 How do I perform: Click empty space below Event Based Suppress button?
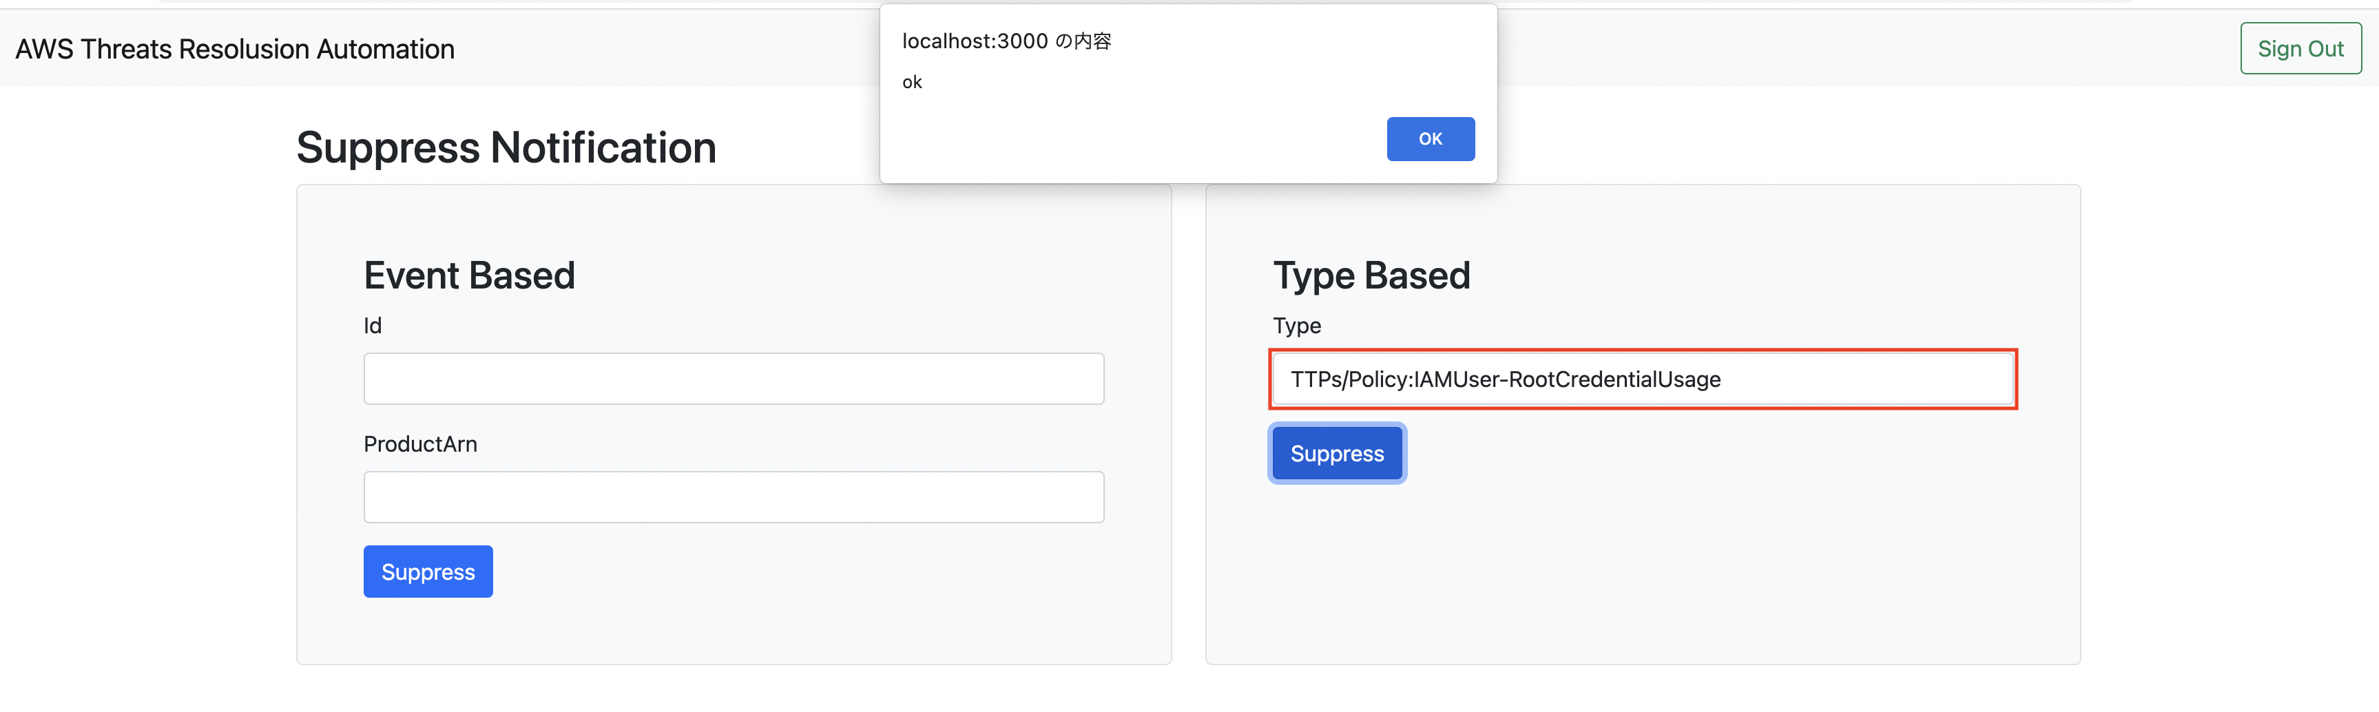pyautogui.click(x=734, y=631)
